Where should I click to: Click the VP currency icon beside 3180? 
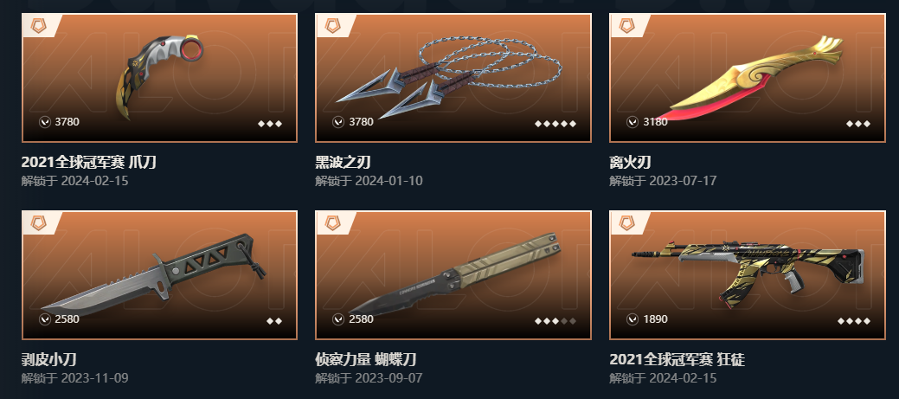633,121
